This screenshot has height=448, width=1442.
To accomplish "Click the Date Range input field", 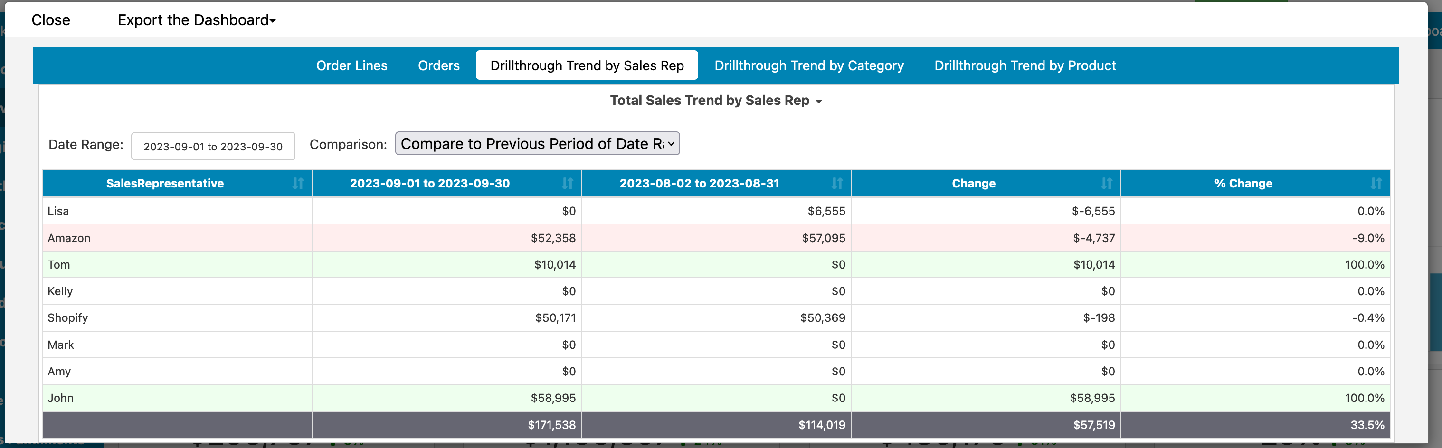I will (x=213, y=146).
